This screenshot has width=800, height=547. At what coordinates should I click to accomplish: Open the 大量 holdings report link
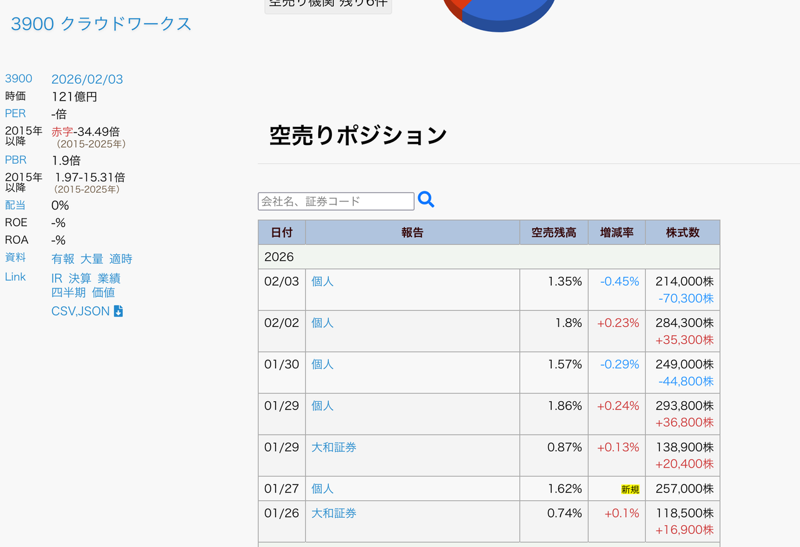coord(91,258)
